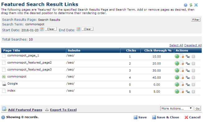Open End Date calendar picker
This screenshot has width=203, height=122.
pos(78,29)
